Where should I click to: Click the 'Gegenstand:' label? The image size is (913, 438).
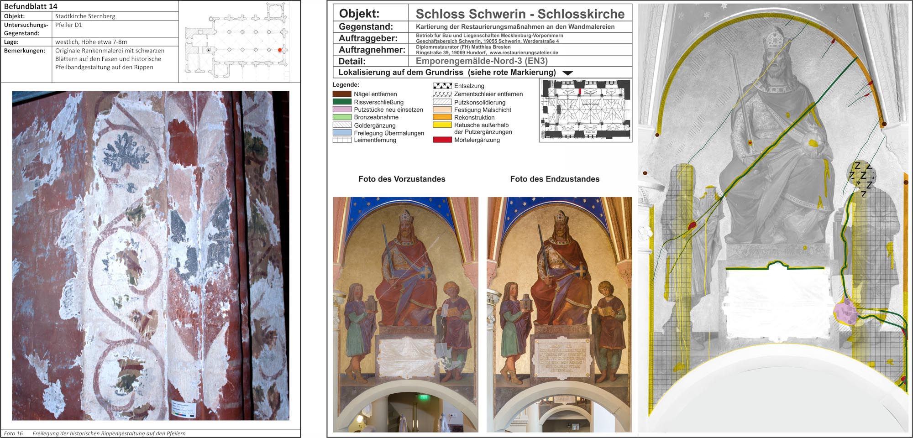pos(366,27)
